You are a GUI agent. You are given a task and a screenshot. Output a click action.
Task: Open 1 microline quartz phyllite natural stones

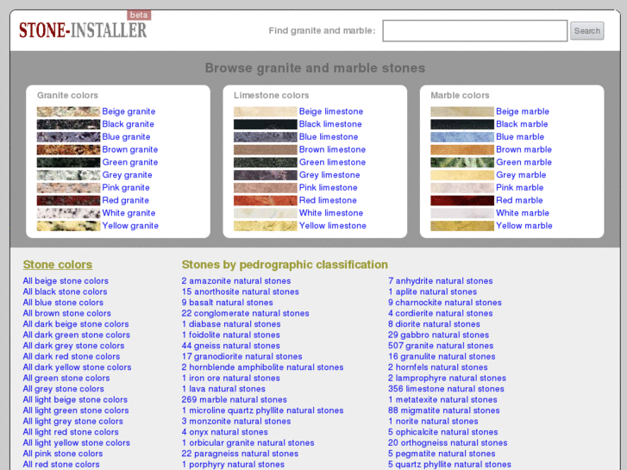[x=263, y=410]
